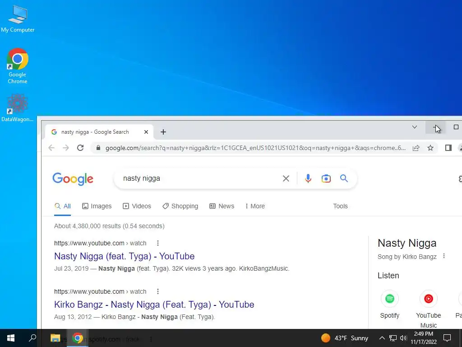This screenshot has width=462, height=347.
Task: Open search Tools options
Action: pyautogui.click(x=340, y=206)
